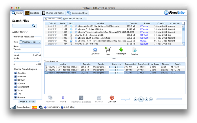Open BTJunkie link for ubuntu-7 10-dvd-i386

(x=144, y=29)
